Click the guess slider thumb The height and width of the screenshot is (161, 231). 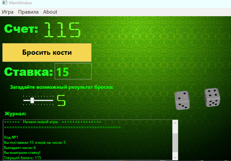32,100
